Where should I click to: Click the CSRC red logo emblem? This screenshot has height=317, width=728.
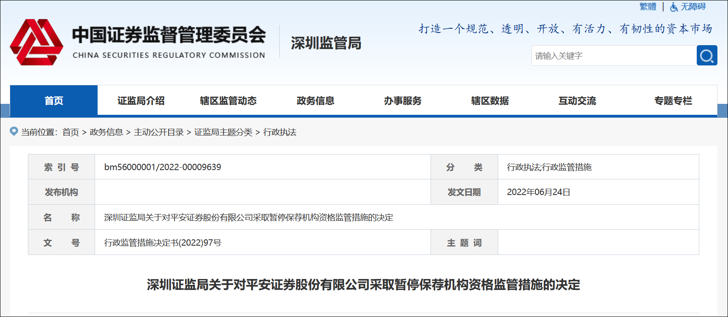[x=37, y=42]
